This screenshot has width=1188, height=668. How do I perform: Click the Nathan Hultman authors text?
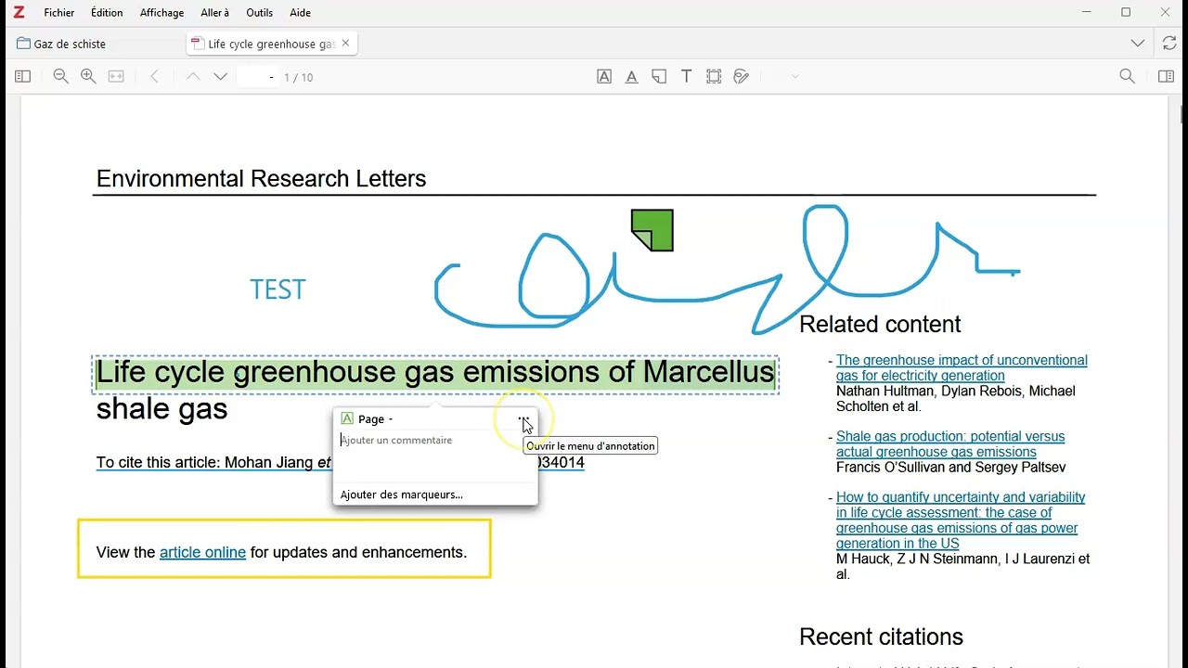coord(956,399)
